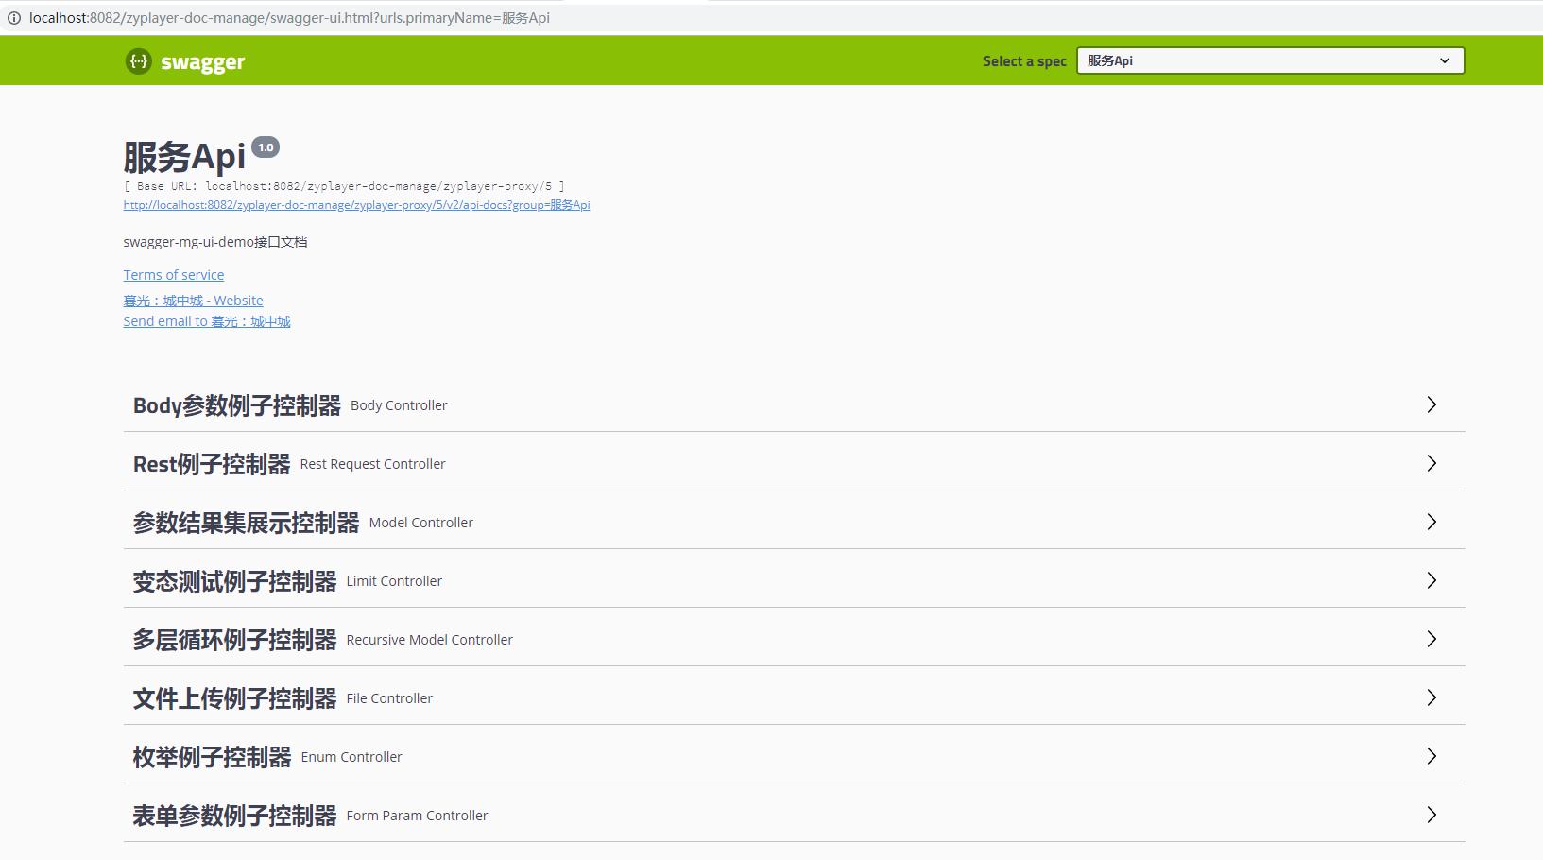Click the File Controller description text
The width and height of the screenshot is (1543, 860).
pos(389,698)
